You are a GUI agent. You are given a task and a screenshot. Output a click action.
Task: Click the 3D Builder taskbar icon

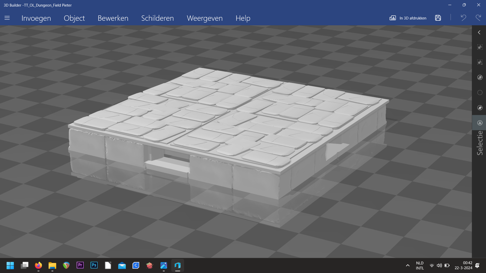point(178,265)
